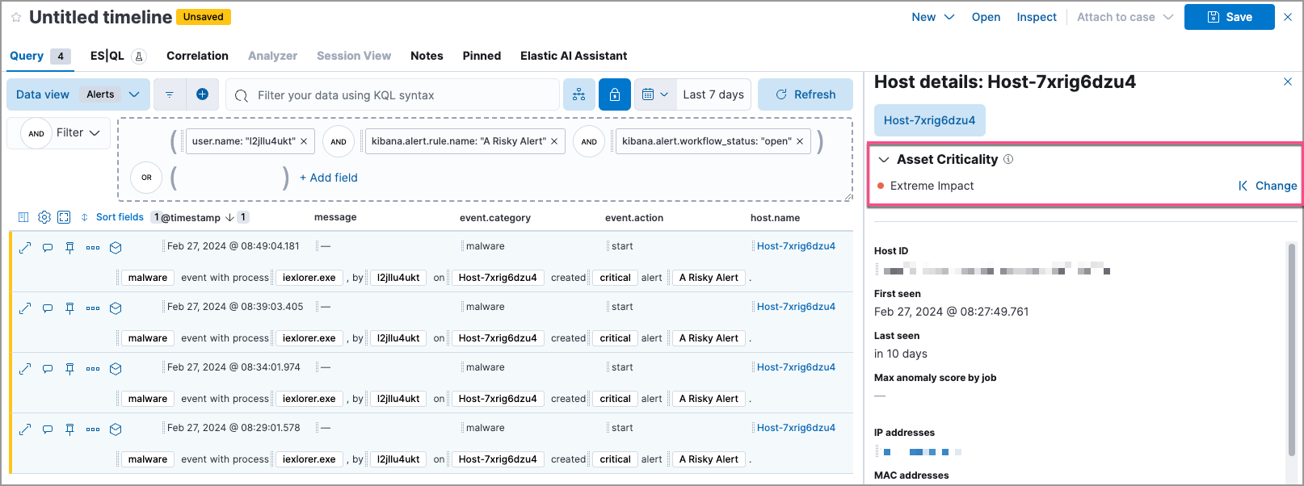Image resolution: width=1304 pixels, height=486 pixels.
Task: Collapse the Asset Criticality section
Action: point(884,160)
